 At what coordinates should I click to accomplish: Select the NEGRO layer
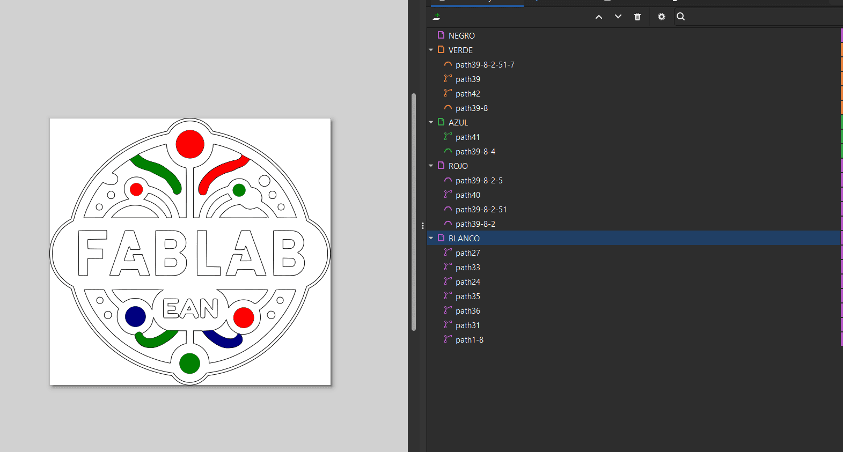(634, 35)
